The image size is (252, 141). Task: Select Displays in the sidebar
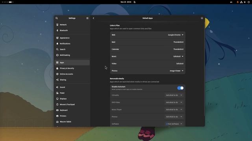[x=72, y=99]
